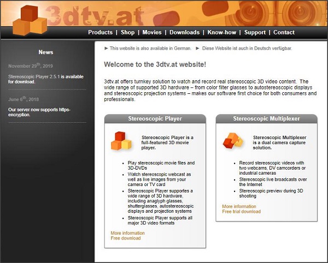Click 'Stereoscopic Multiplexer is a dual camera capture solution'
The image size is (328, 263).
click(x=279, y=142)
